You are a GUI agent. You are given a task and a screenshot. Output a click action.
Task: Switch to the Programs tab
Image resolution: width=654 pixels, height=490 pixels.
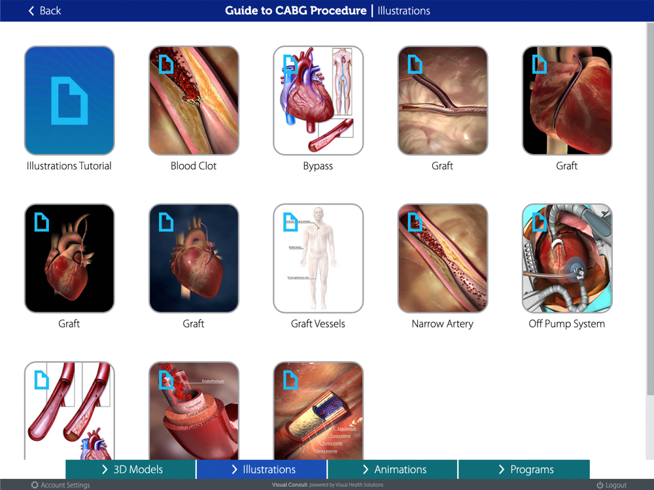(x=524, y=469)
